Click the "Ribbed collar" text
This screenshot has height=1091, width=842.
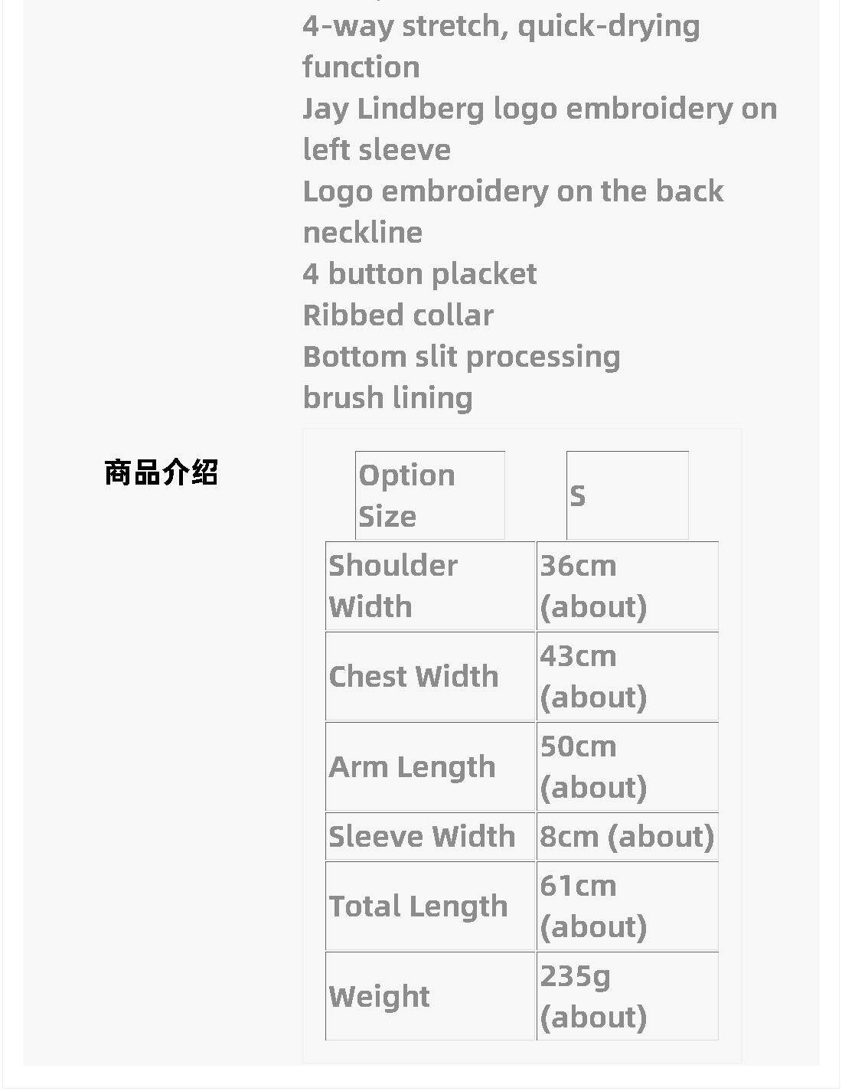(x=398, y=315)
